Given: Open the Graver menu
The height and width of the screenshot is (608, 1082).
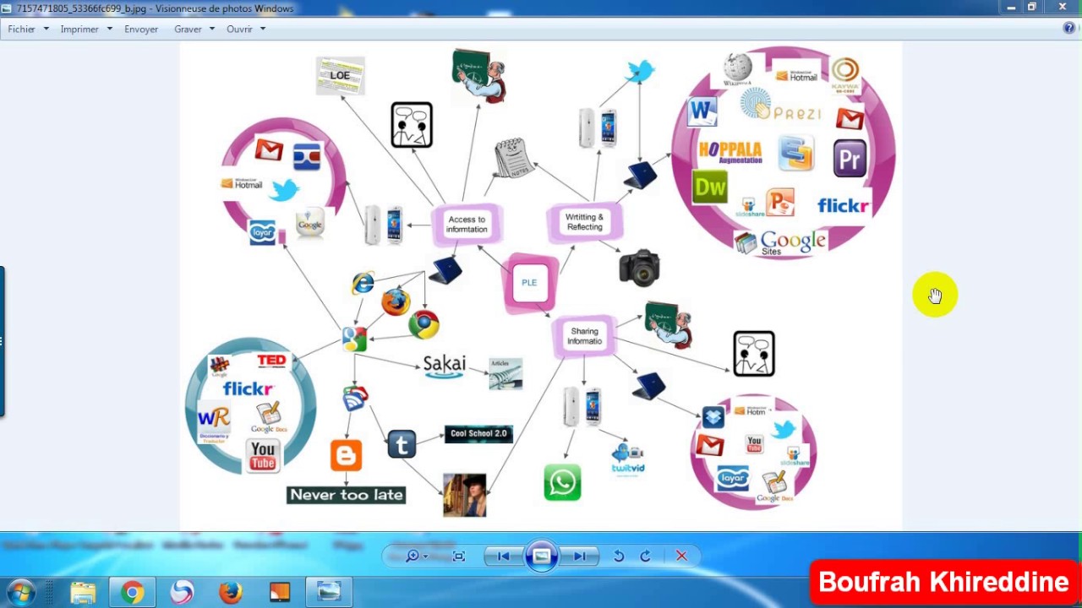Looking at the screenshot, I should click(x=188, y=29).
